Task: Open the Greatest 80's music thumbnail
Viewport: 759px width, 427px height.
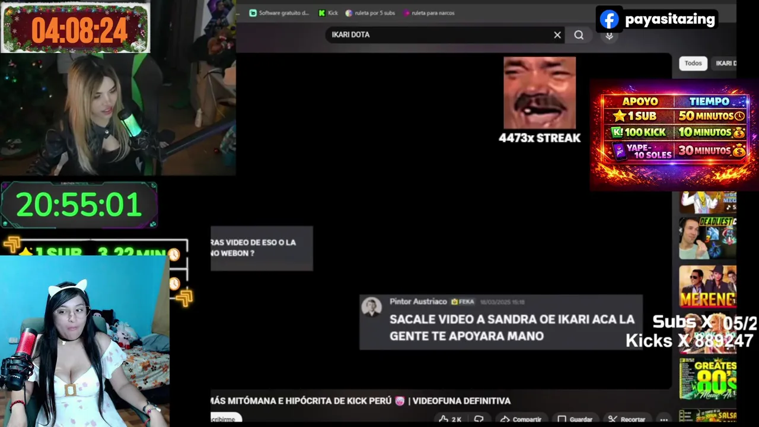Action: [707, 378]
